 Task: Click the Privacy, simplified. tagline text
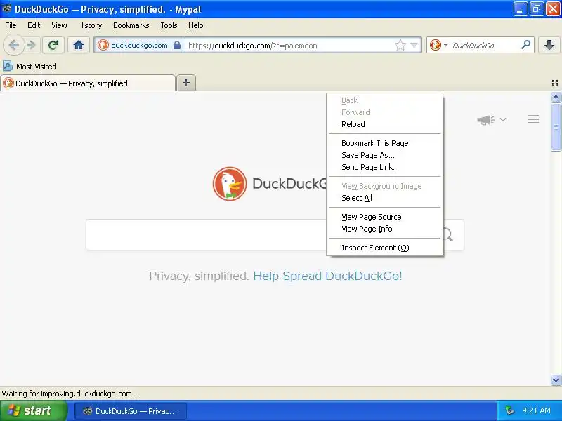click(x=199, y=276)
